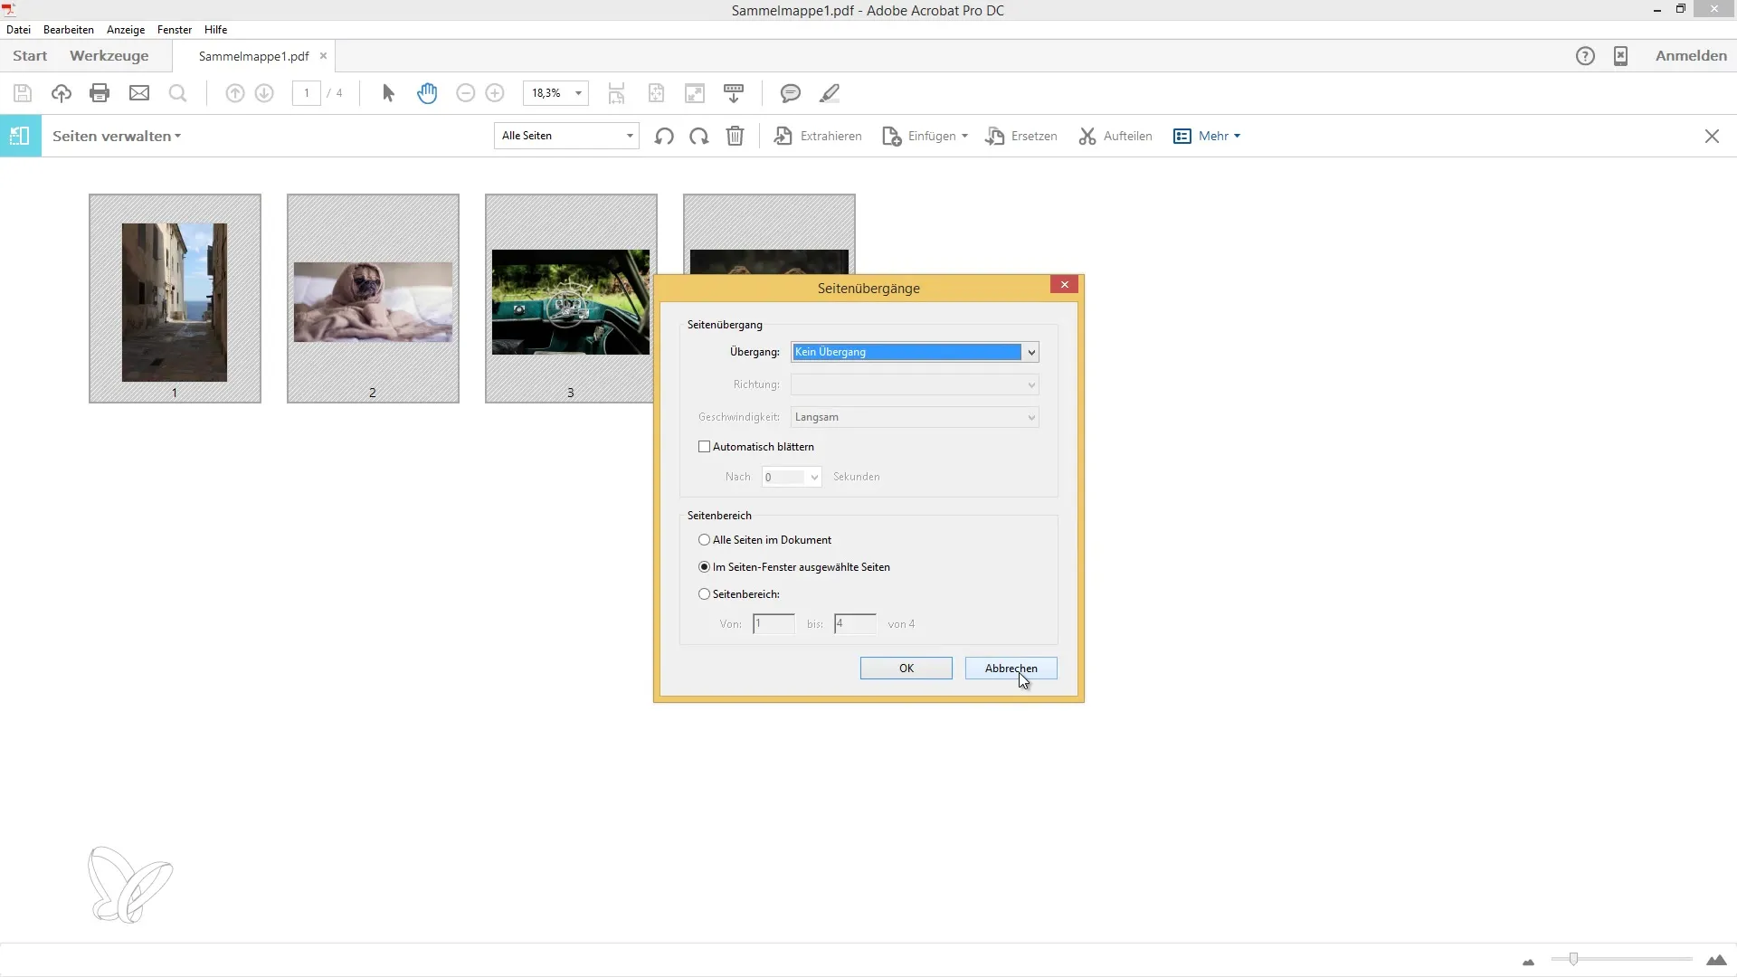Click Anmelden to sign in
Viewport: 1737px width, 977px height.
[1691, 56]
